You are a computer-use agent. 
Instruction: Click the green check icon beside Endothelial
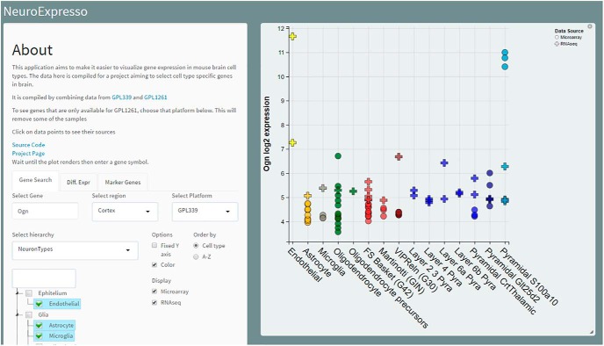coord(39,304)
